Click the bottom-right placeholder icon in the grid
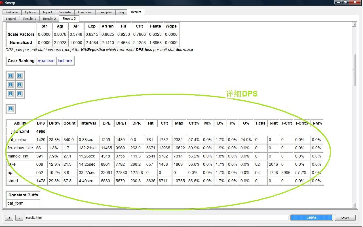 (x=20, y=94)
